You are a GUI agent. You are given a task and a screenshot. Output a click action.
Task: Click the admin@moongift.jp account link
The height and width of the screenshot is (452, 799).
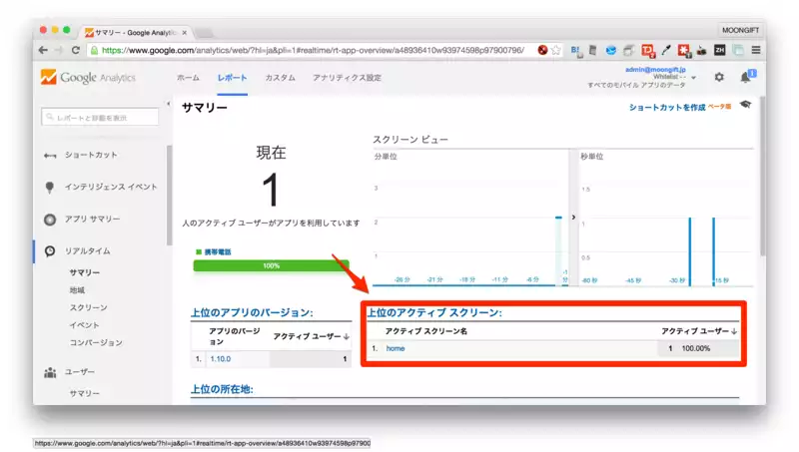655,69
